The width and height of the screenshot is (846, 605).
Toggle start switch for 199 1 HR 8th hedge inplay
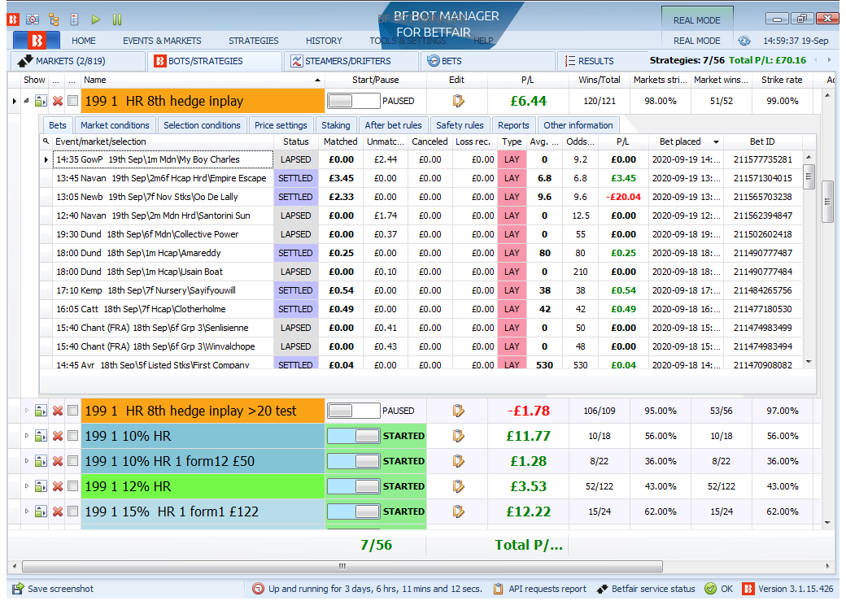(x=353, y=101)
